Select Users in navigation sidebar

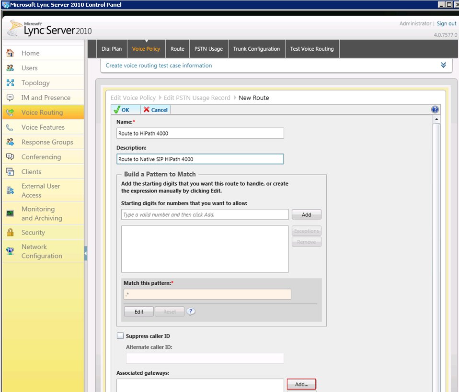43,68
